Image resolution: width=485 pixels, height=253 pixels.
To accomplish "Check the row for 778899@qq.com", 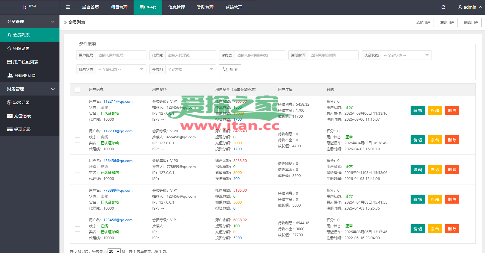I will 77,199.
